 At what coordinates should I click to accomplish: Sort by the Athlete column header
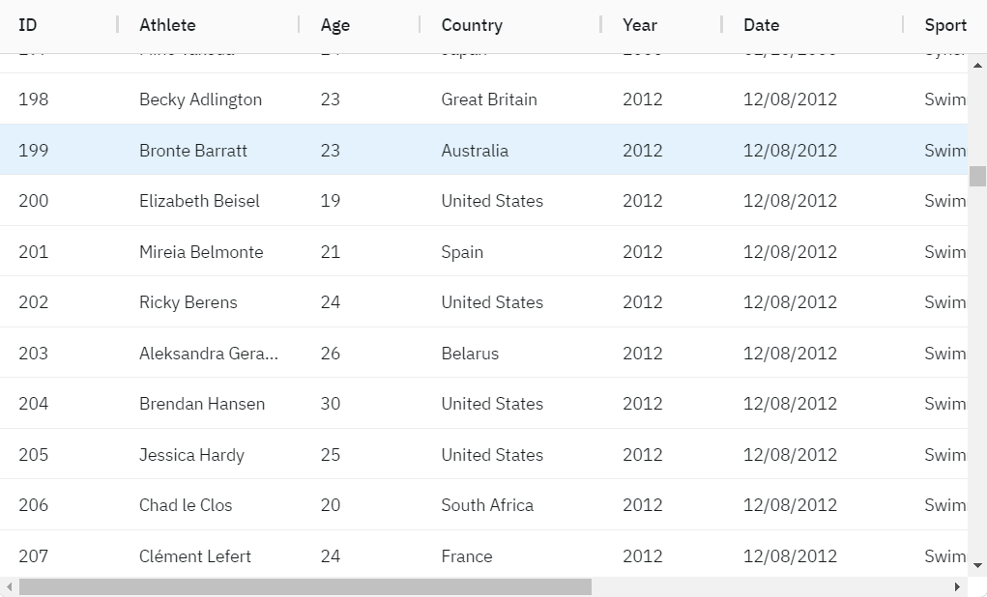(167, 25)
